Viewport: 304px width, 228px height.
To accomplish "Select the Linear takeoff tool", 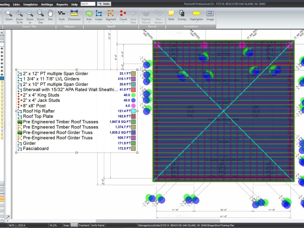I will point(98,15).
